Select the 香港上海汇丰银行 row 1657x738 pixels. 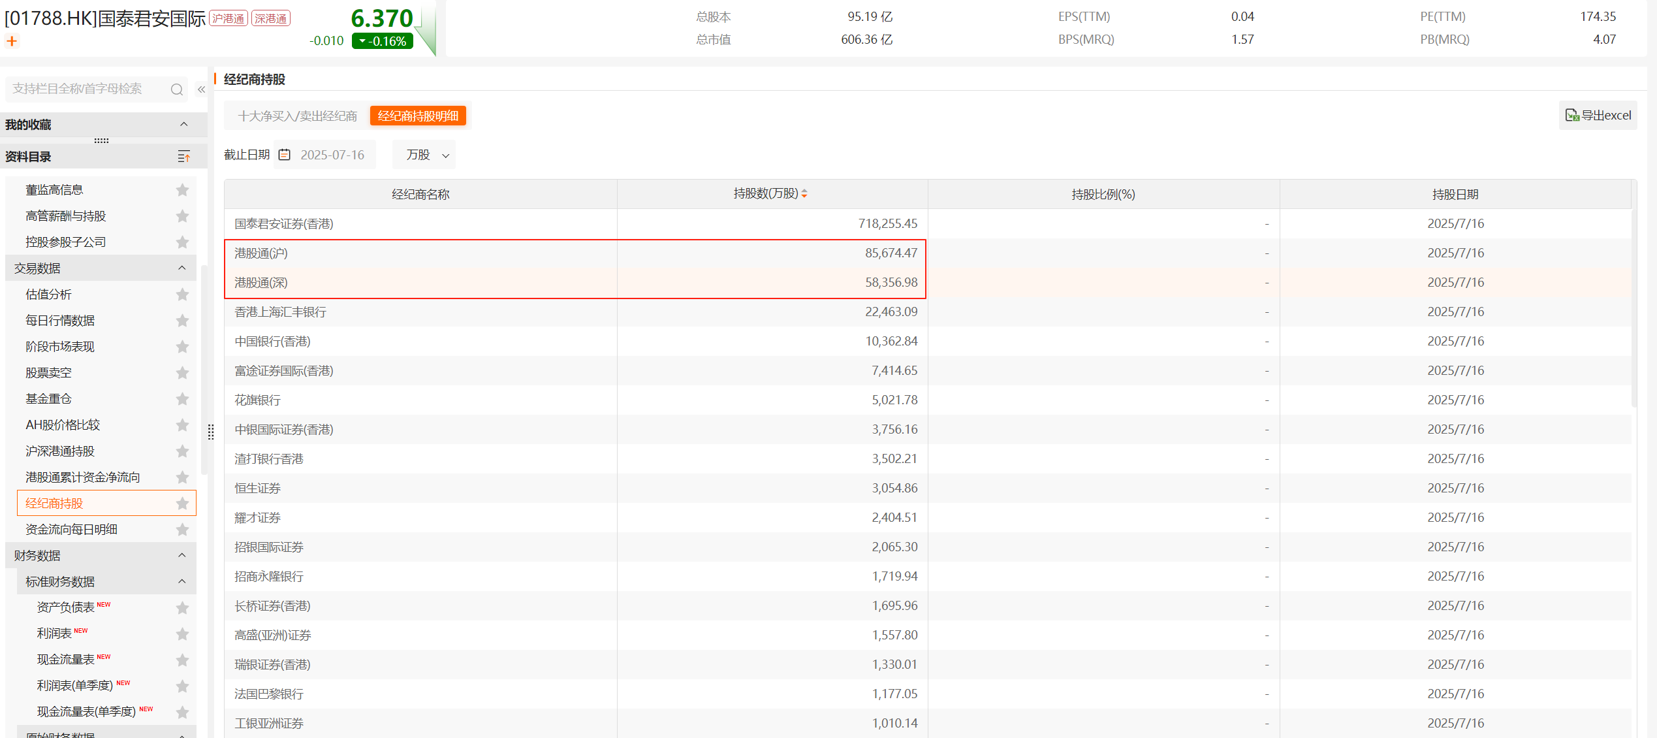coord(928,312)
